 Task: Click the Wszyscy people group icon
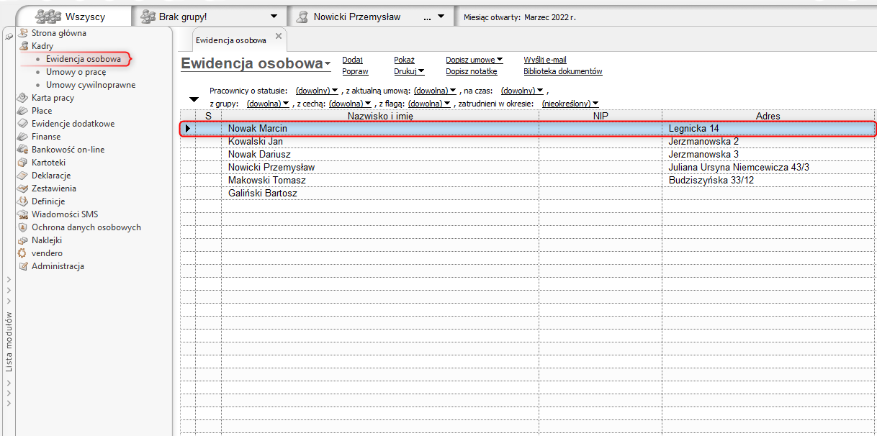coord(48,17)
